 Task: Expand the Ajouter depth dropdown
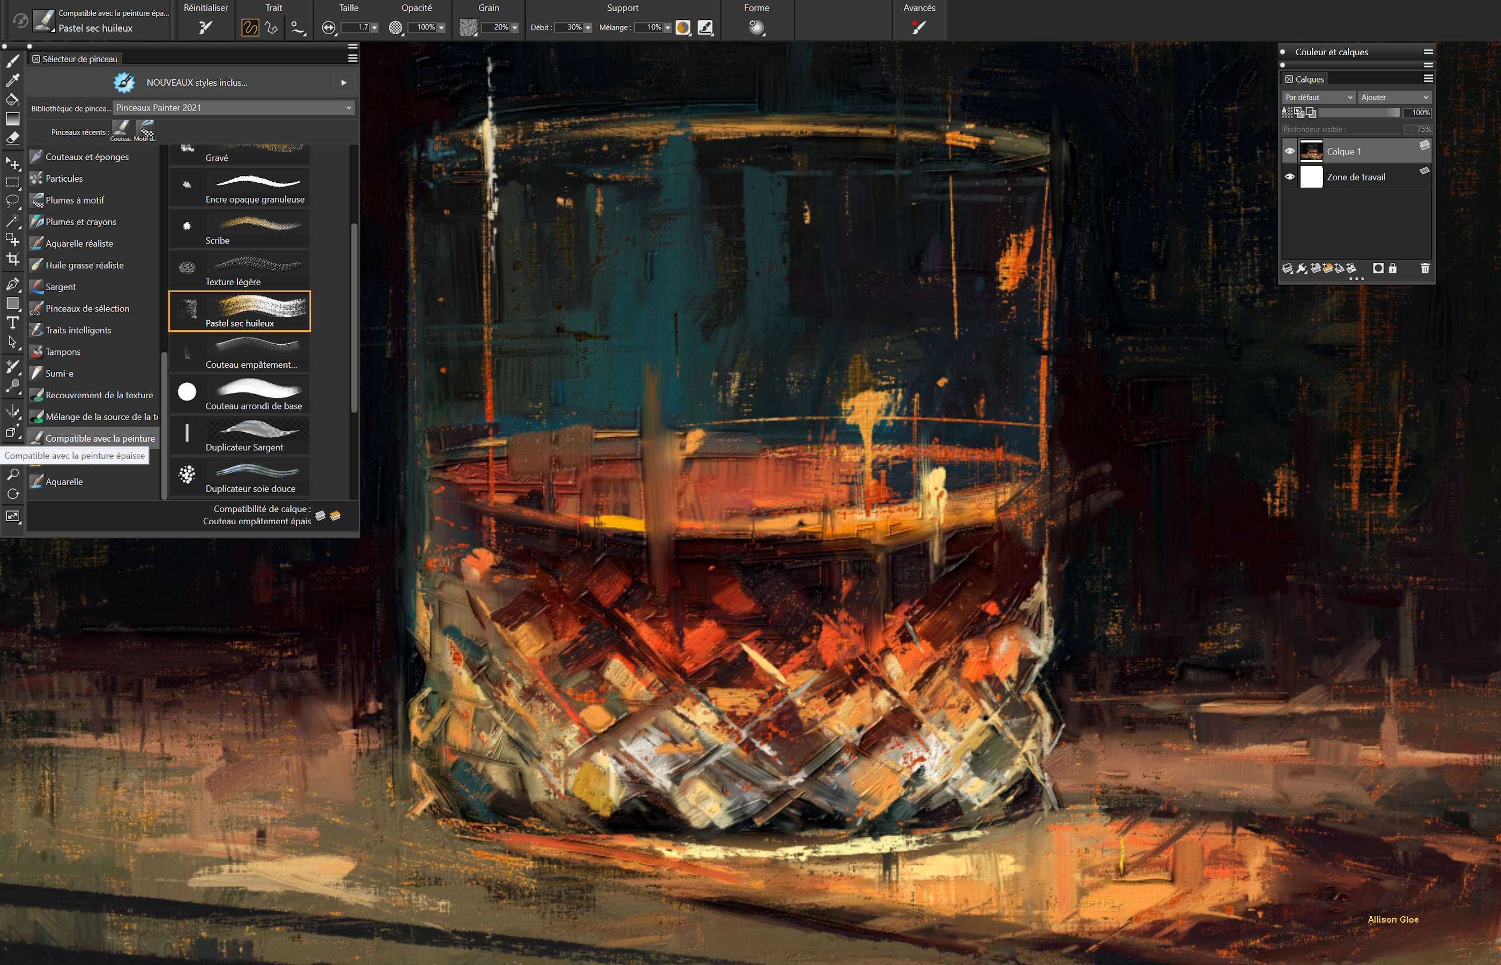pyautogui.click(x=1394, y=97)
